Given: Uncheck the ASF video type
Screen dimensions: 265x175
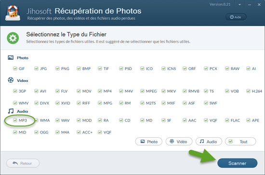Looking at the screenshot, I should click(185, 103).
